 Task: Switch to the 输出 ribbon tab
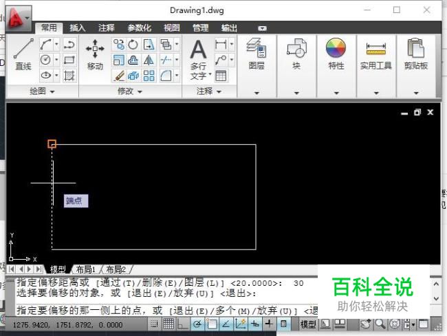coord(229,28)
